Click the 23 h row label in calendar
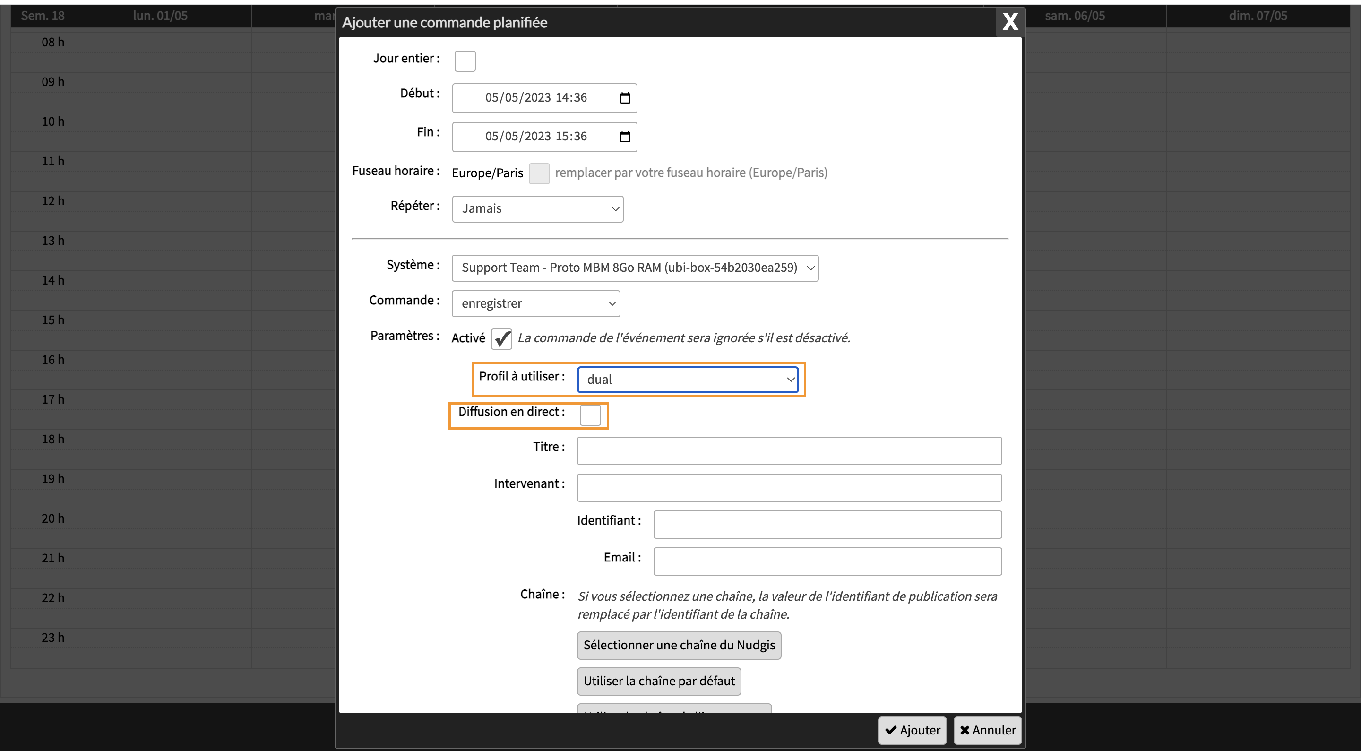 click(x=53, y=638)
